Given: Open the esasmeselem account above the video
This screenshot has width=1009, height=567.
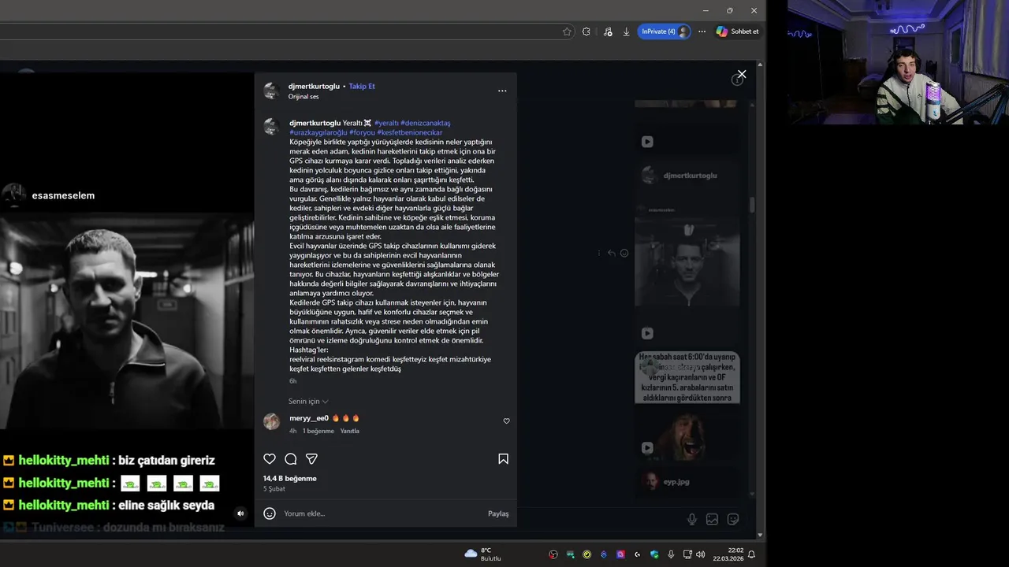Looking at the screenshot, I should pyautogui.click(x=63, y=195).
